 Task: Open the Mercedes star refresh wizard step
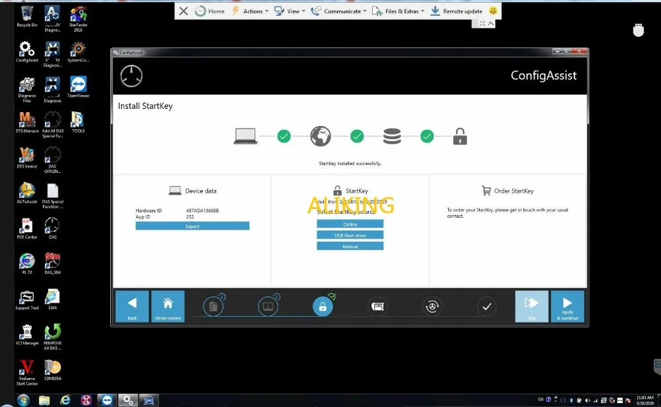click(x=432, y=307)
